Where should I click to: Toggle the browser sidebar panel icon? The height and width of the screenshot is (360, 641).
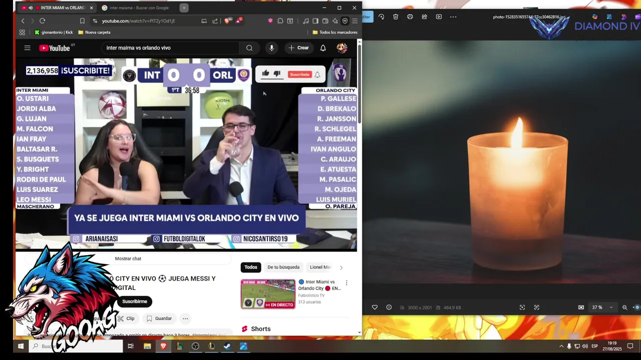click(x=315, y=21)
